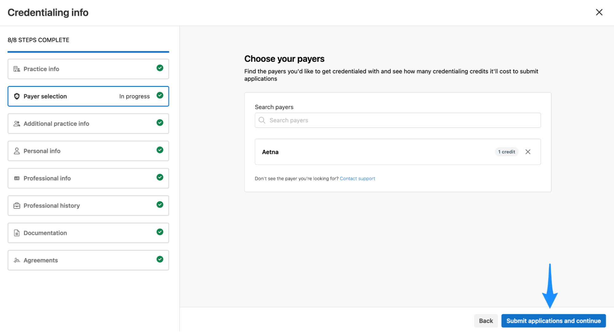
Task: Click the Choose your payers heading
Action: coord(284,59)
